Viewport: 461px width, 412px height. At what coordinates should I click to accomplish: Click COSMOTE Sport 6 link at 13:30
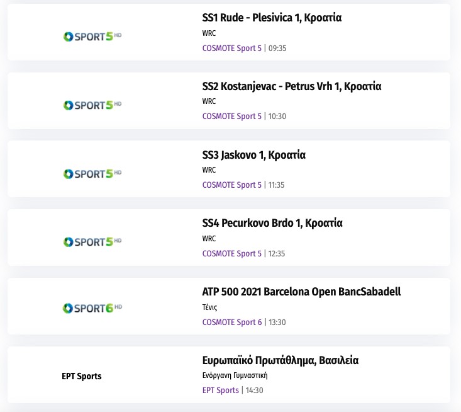[x=231, y=323]
